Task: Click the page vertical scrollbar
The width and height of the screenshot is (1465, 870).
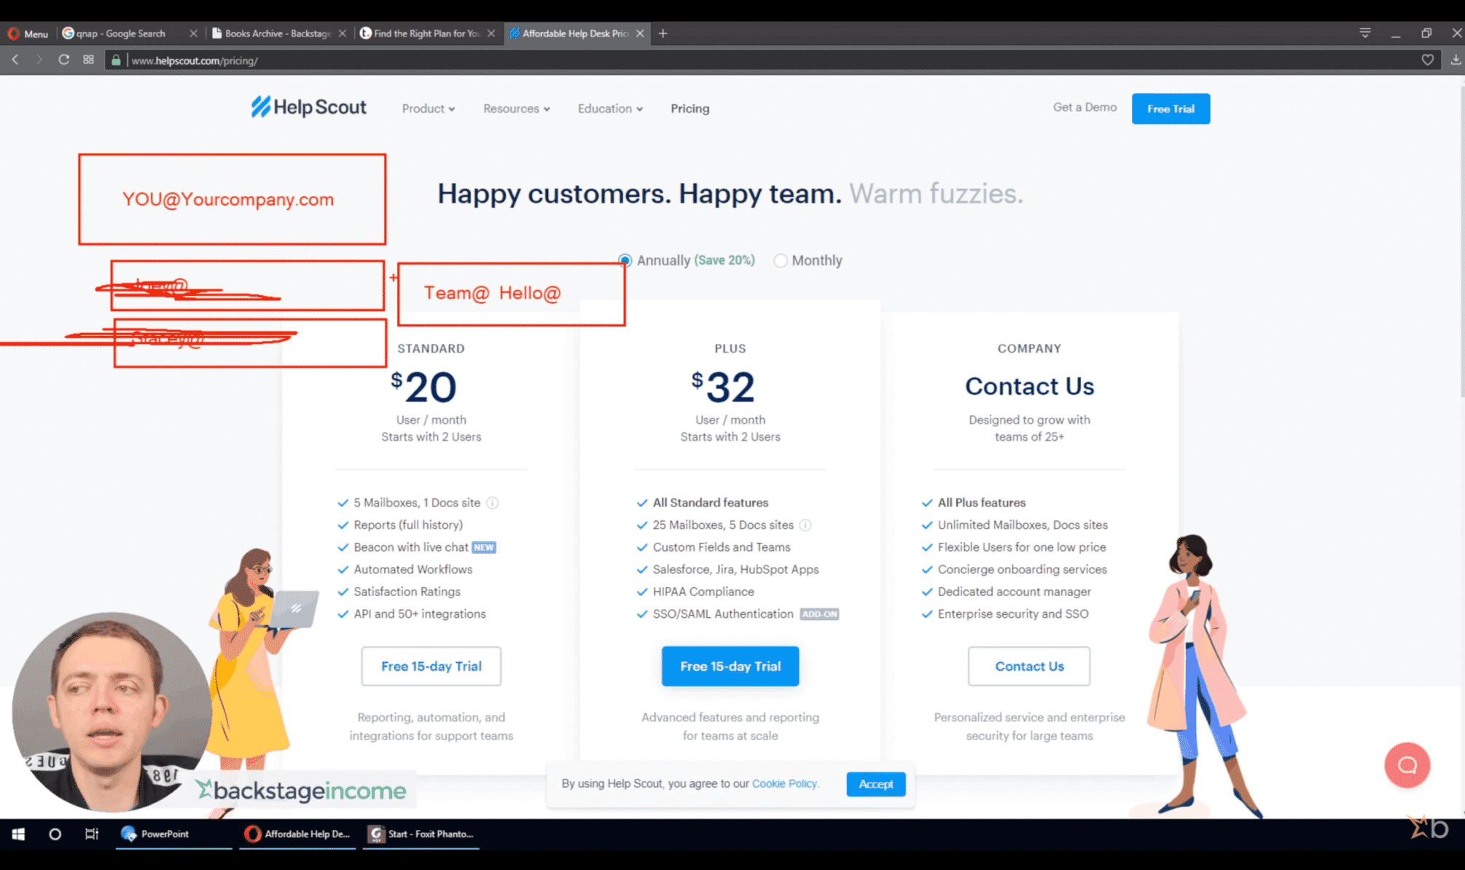Action: pos(1461,240)
